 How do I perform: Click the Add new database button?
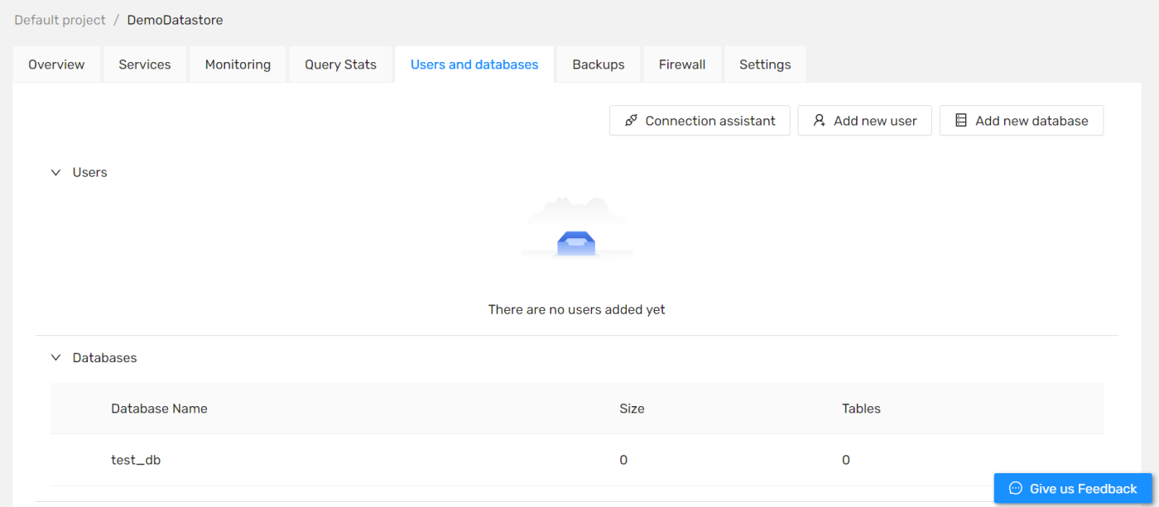point(1021,120)
